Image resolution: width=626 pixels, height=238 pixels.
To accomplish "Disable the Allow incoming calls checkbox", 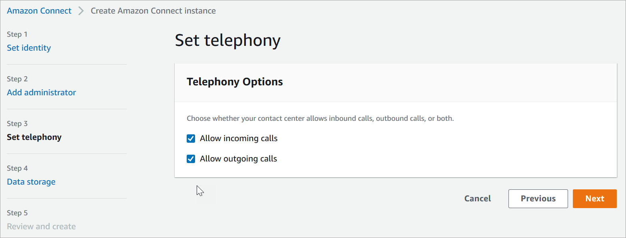I will point(191,138).
